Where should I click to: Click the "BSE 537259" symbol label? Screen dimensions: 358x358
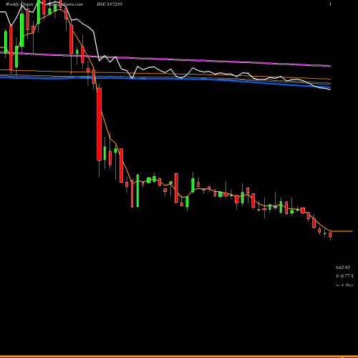tap(110, 4)
